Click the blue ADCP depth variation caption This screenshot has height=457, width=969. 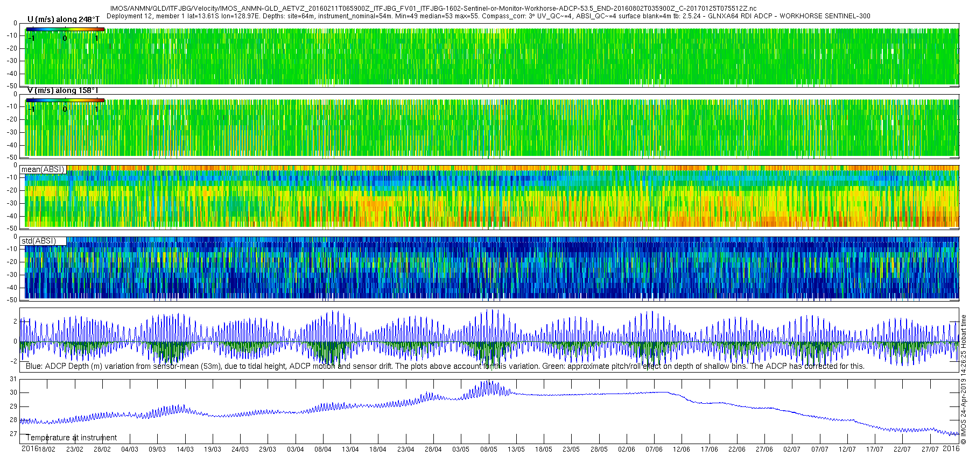(445, 366)
